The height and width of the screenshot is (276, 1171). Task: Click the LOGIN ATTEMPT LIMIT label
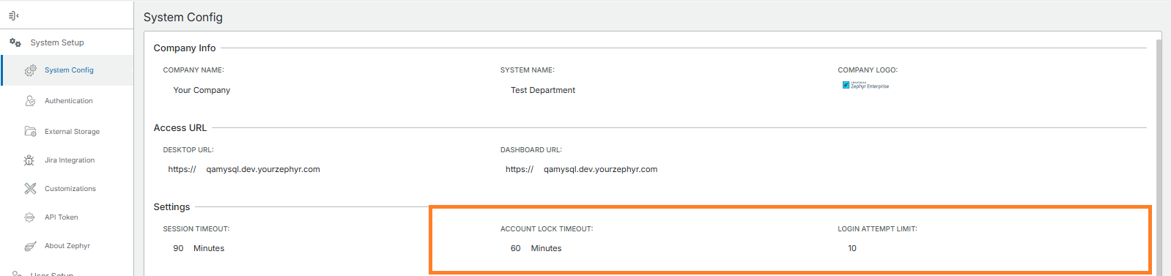(x=877, y=228)
